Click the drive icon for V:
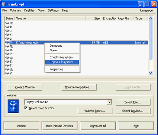158x135 pixels. click(7, 73)
